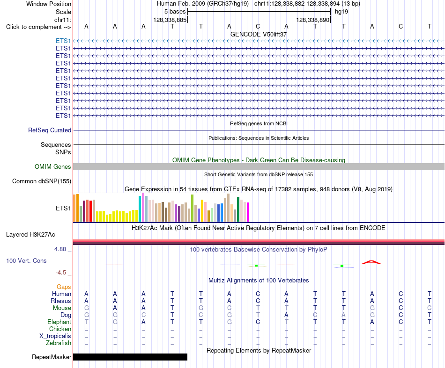This screenshot has height=368, width=445.
Task: Click the red A peak in PhyloP track
Action: tap(372, 262)
